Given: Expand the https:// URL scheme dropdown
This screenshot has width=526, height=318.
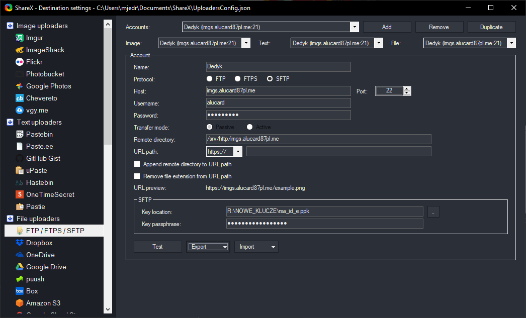Looking at the screenshot, I should point(237,151).
